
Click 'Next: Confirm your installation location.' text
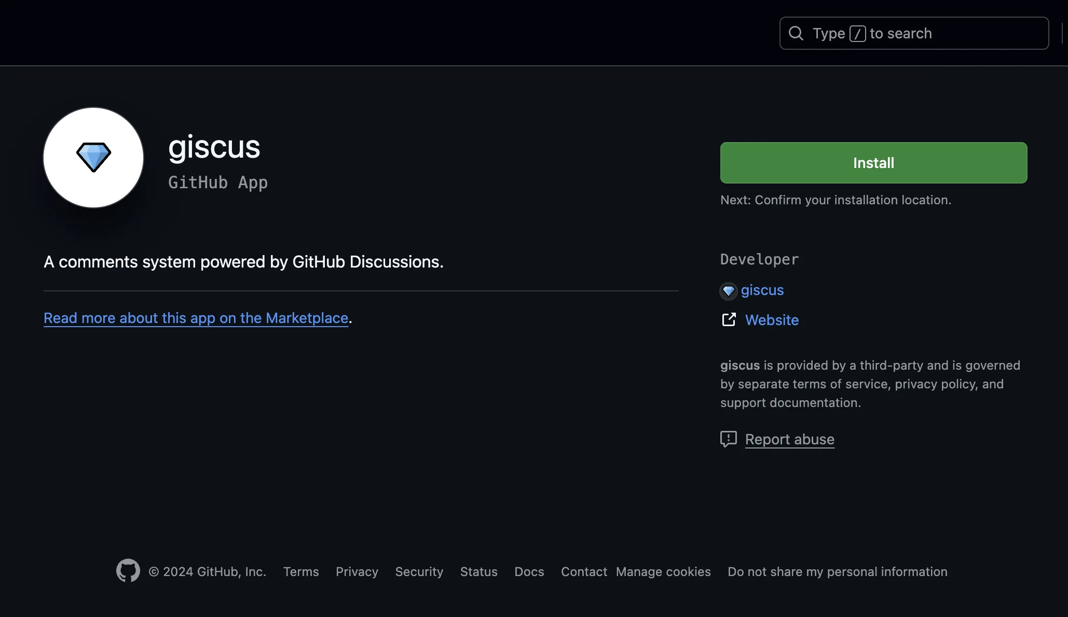(x=836, y=200)
